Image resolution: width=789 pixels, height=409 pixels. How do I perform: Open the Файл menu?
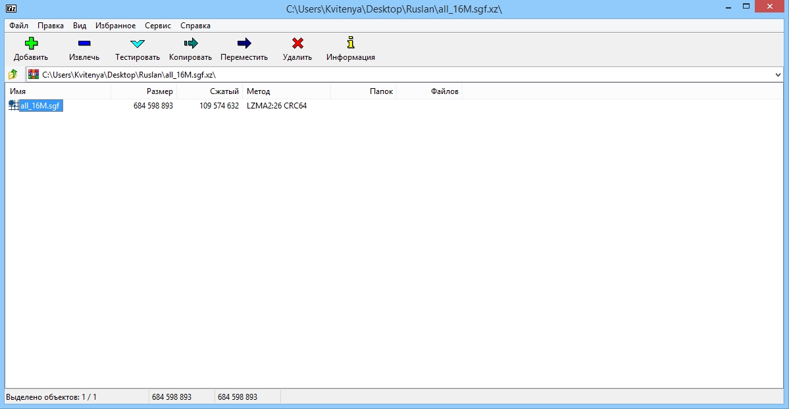point(18,25)
